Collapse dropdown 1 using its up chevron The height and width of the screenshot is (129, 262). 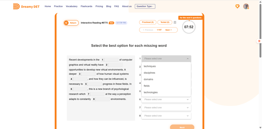click(188, 59)
